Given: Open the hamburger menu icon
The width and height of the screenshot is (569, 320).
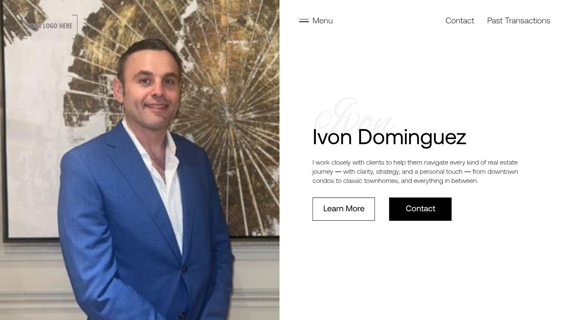Looking at the screenshot, I should click(304, 20).
